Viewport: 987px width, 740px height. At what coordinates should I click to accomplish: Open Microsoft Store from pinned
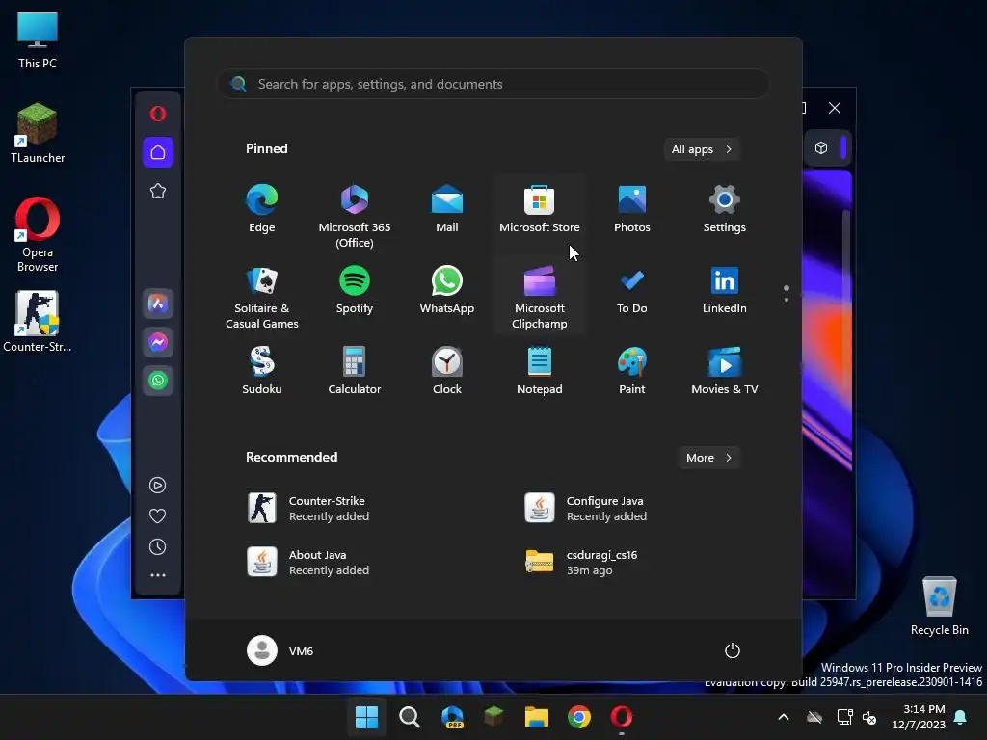pyautogui.click(x=540, y=210)
